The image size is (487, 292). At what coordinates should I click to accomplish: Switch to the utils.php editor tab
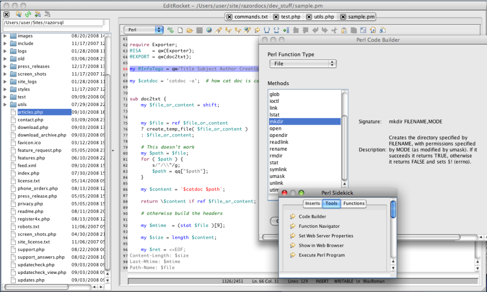[321, 17]
